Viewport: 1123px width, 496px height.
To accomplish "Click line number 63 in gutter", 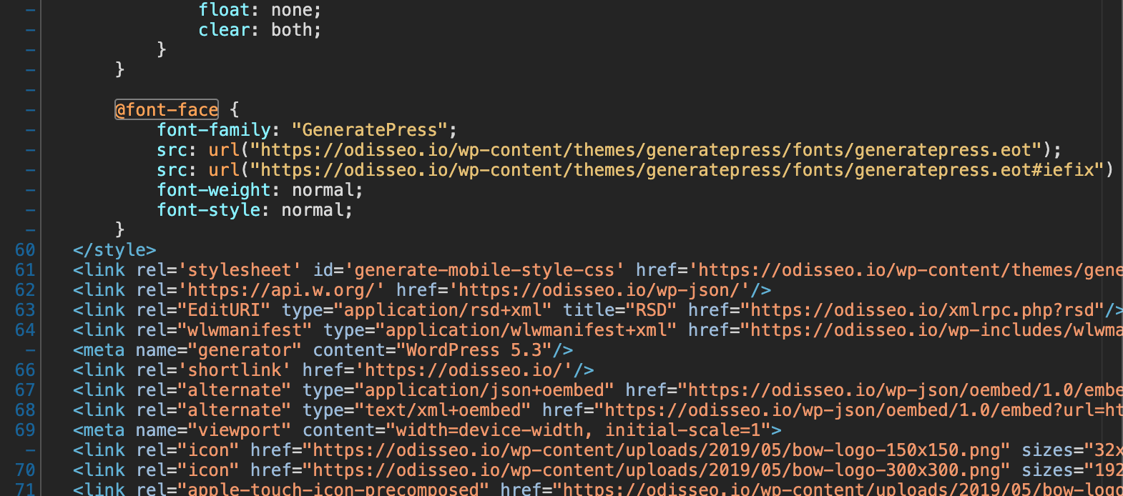I will tap(25, 310).
